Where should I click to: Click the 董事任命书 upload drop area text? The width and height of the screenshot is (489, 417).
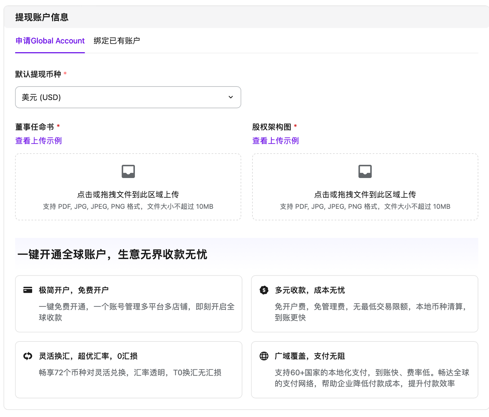[128, 194]
